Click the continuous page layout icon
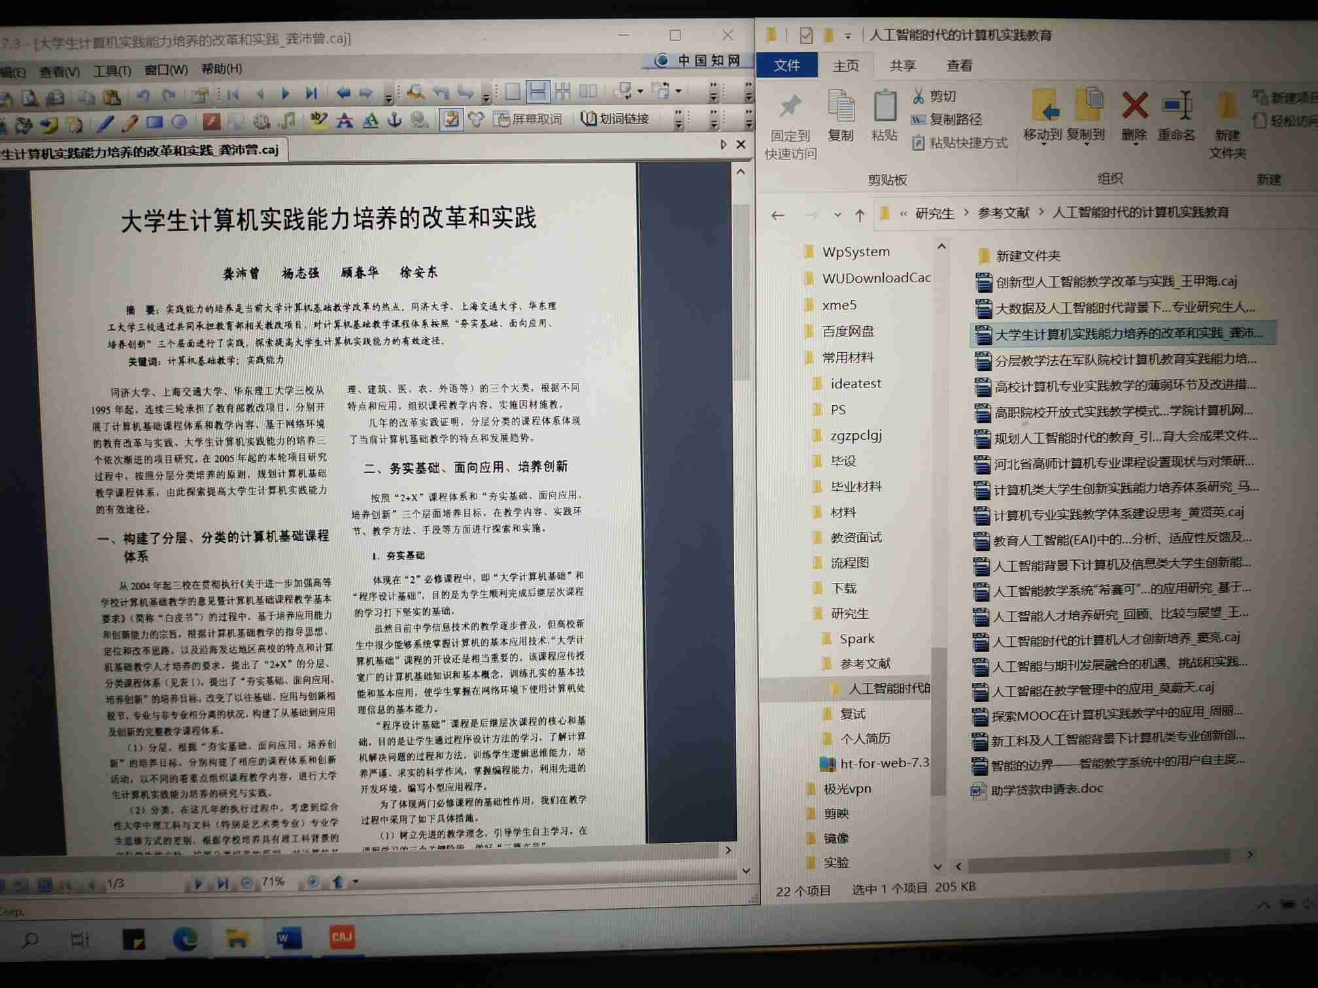 click(x=537, y=91)
